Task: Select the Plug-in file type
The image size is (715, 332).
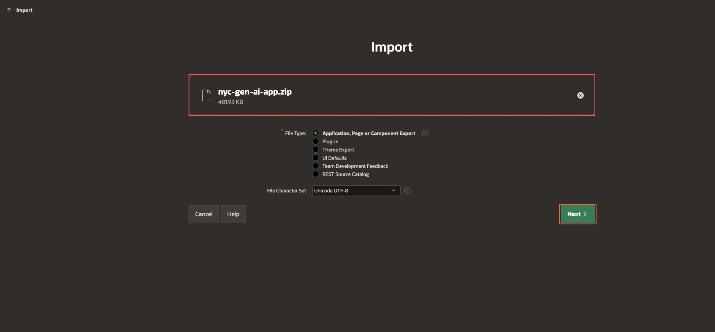Action: point(316,141)
